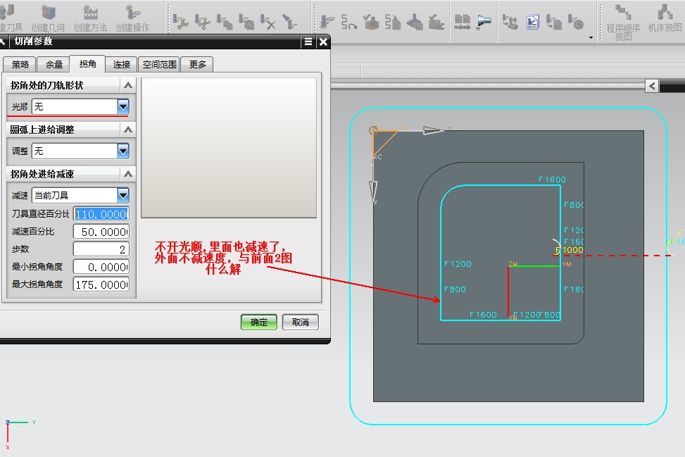Click the Gouge Check checkmark icon
Image resolution: width=685 pixels, height=457 pixels.
(436, 21)
